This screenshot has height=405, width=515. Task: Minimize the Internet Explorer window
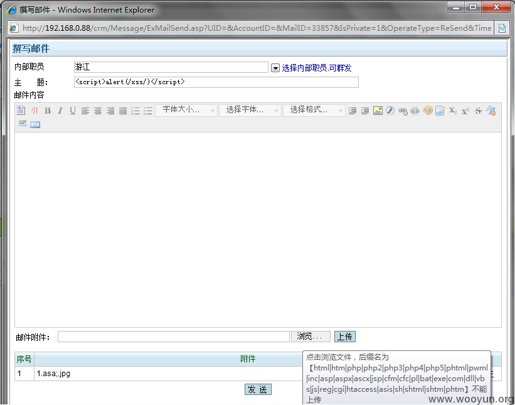click(456, 7)
